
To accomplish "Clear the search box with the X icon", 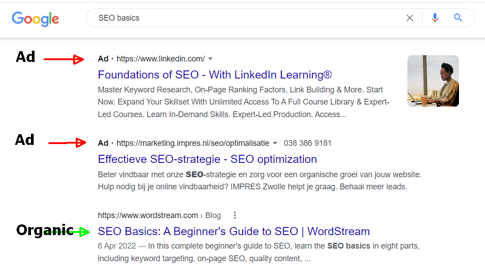I will (410, 18).
